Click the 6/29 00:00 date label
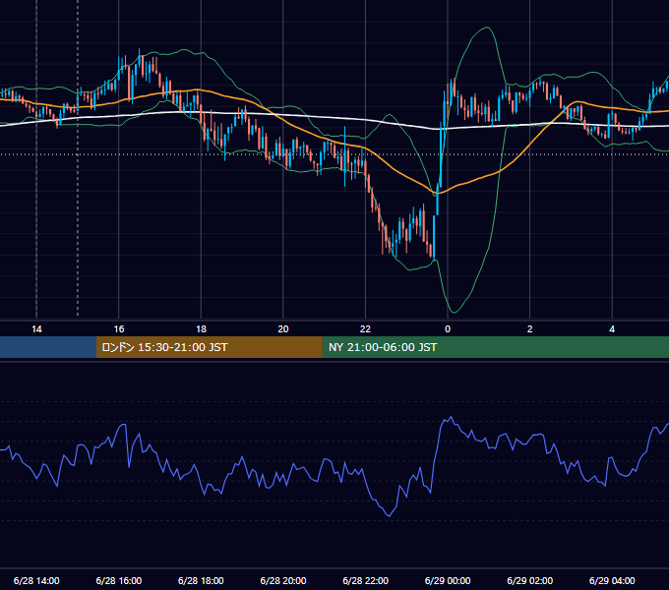The image size is (669, 590). click(x=448, y=580)
